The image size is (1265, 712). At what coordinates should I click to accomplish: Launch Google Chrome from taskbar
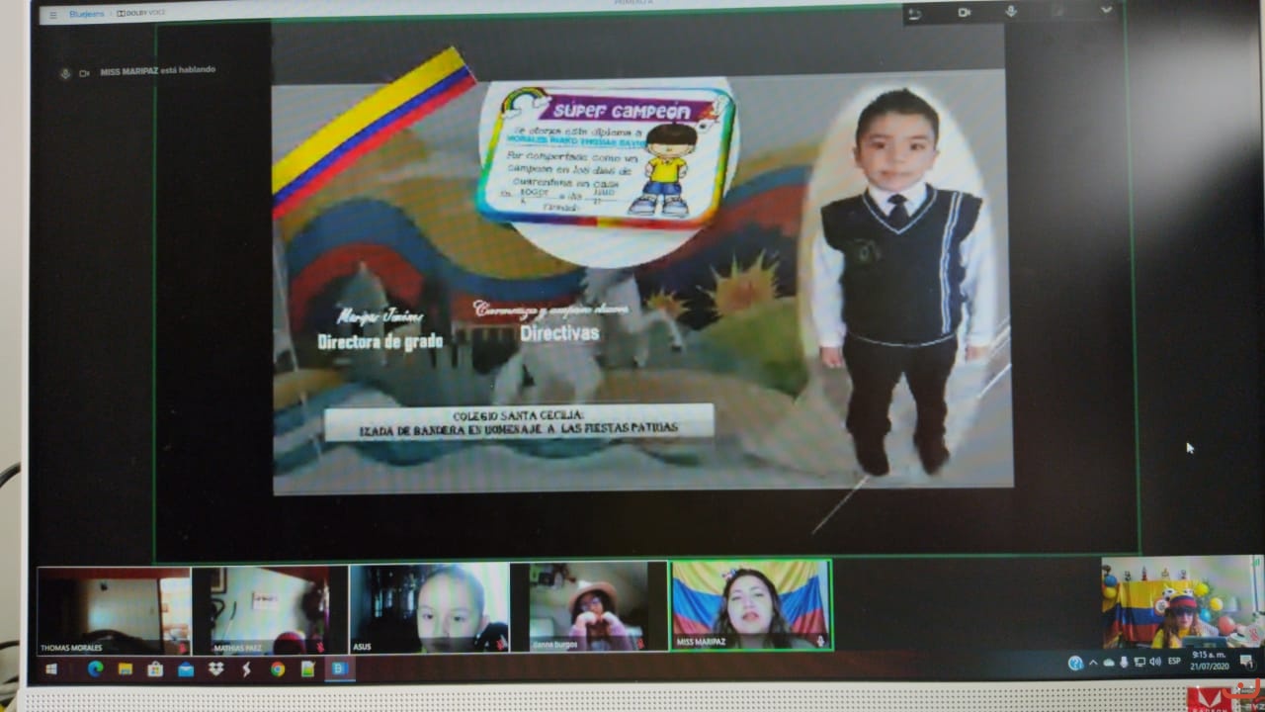point(278,669)
